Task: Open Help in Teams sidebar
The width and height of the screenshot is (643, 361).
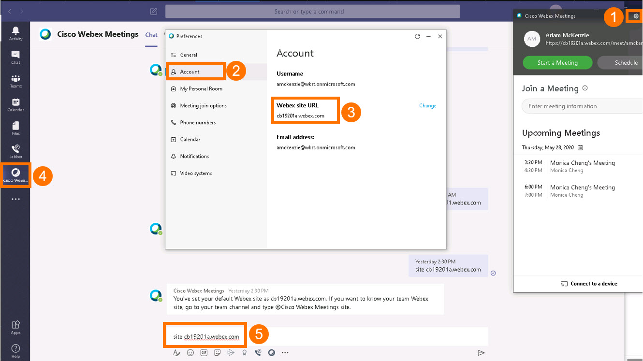Action: click(15, 351)
